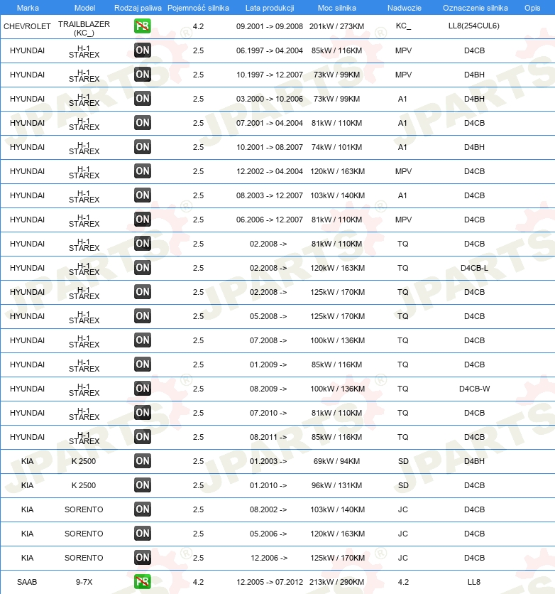The width and height of the screenshot is (555, 594).
Task: Click the 96kW / 131KM power value
Action: tap(336, 485)
